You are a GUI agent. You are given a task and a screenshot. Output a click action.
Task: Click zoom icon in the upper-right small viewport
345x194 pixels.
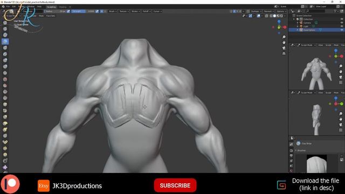click(341, 66)
